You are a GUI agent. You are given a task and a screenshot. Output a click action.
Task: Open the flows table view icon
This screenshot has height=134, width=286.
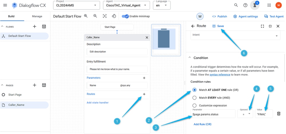[x=44, y=26]
